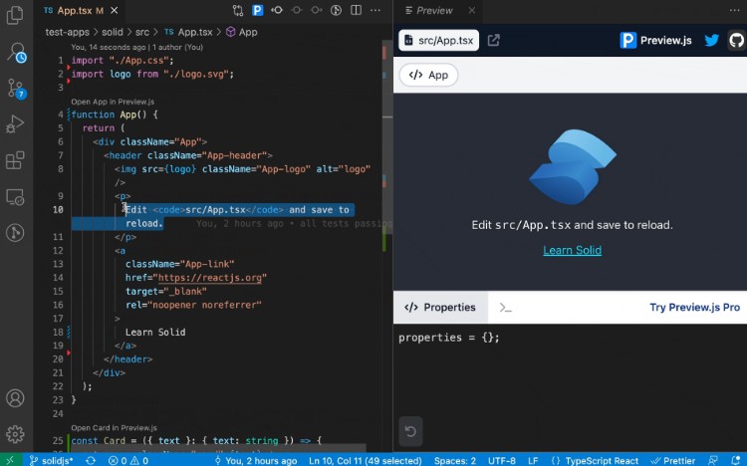Click the Preview.js icon in editor toolbar
The height and width of the screenshot is (466, 747).
(x=258, y=11)
